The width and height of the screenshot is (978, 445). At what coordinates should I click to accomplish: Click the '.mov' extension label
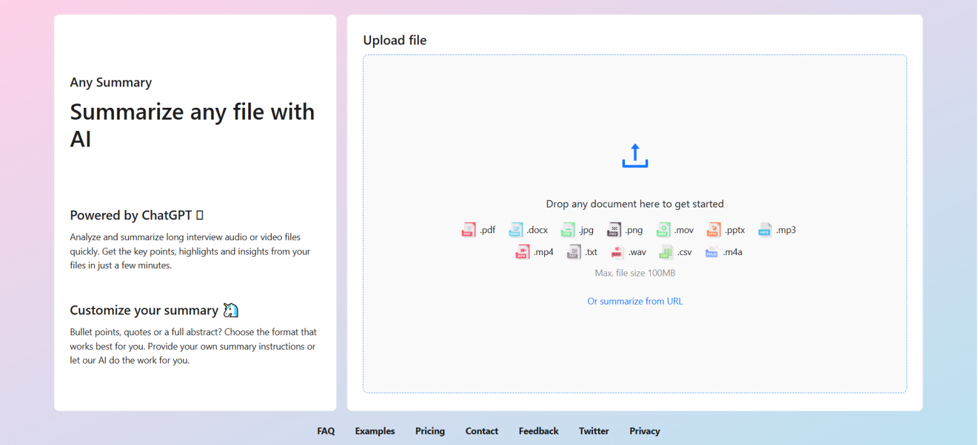[684, 230]
